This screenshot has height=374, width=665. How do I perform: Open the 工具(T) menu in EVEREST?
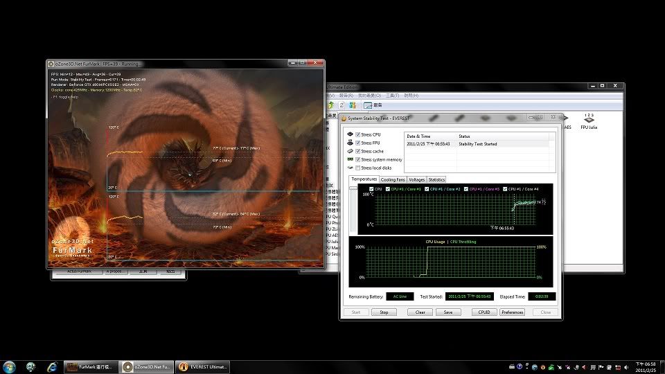392,96
